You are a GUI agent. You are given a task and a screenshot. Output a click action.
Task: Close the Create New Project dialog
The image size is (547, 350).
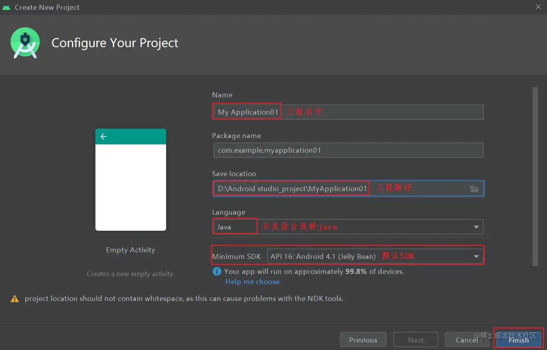click(x=538, y=7)
